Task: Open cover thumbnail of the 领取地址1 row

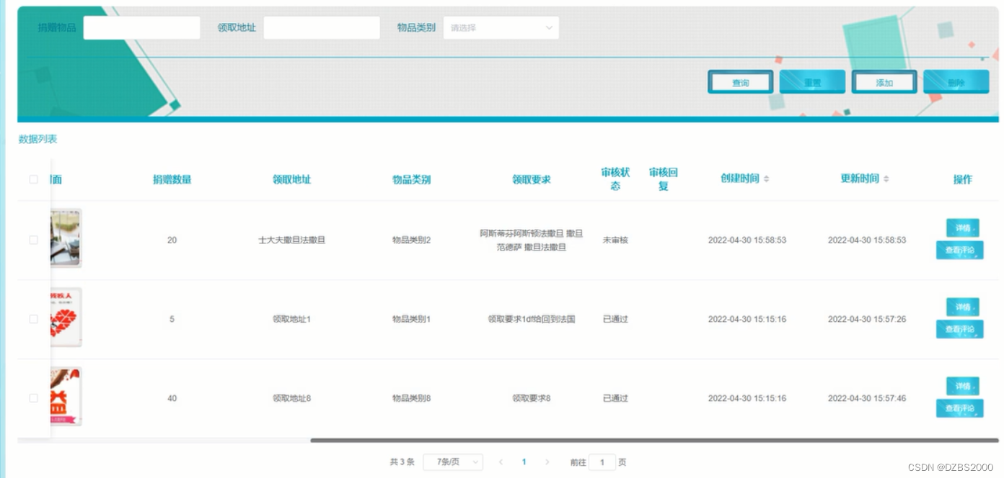Action: pyautogui.click(x=66, y=317)
